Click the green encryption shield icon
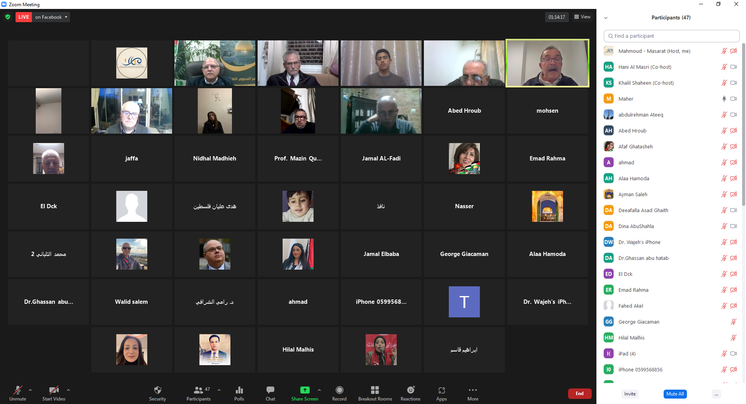 (8, 17)
